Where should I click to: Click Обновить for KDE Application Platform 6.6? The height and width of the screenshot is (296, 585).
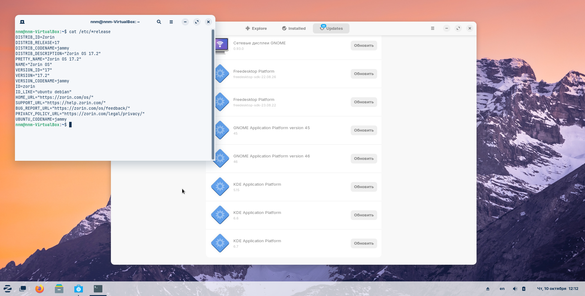364,215
